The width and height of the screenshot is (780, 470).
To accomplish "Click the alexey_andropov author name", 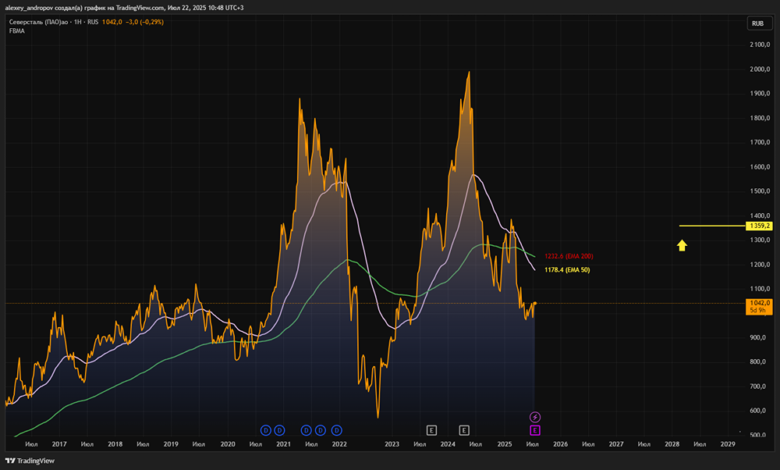I will click(33, 7).
